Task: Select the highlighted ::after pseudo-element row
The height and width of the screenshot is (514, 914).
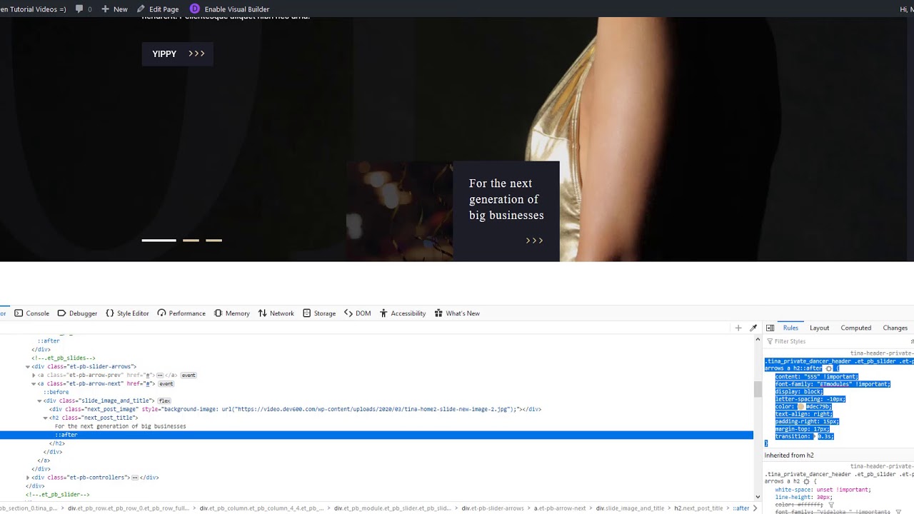Action: click(x=376, y=435)
